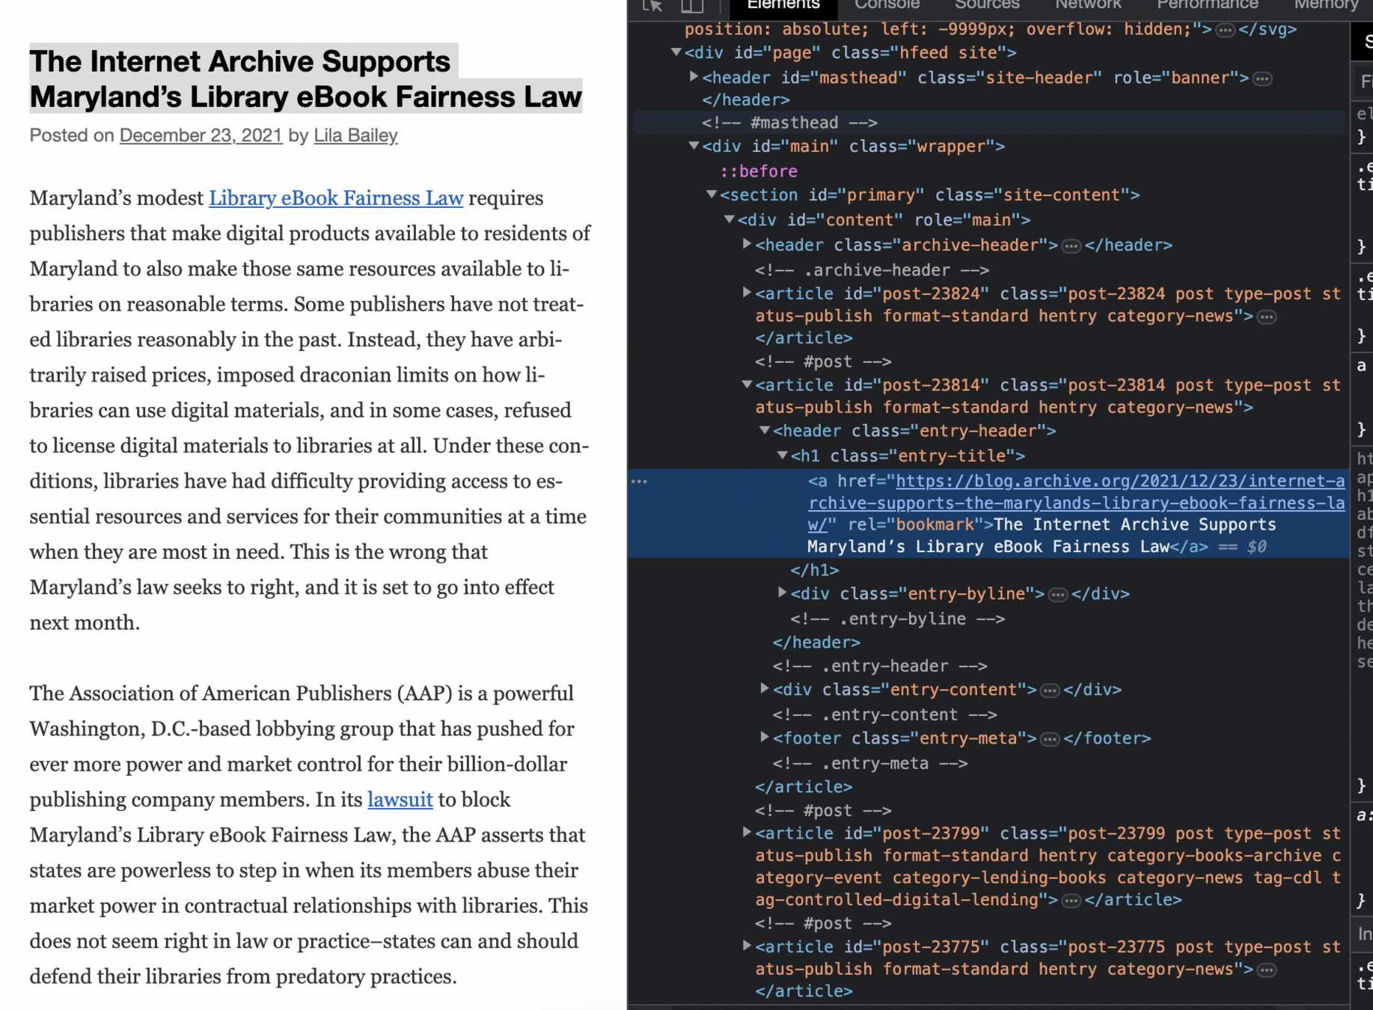Click the ellipsis badge after masthead header

(x=1262, y=79)
